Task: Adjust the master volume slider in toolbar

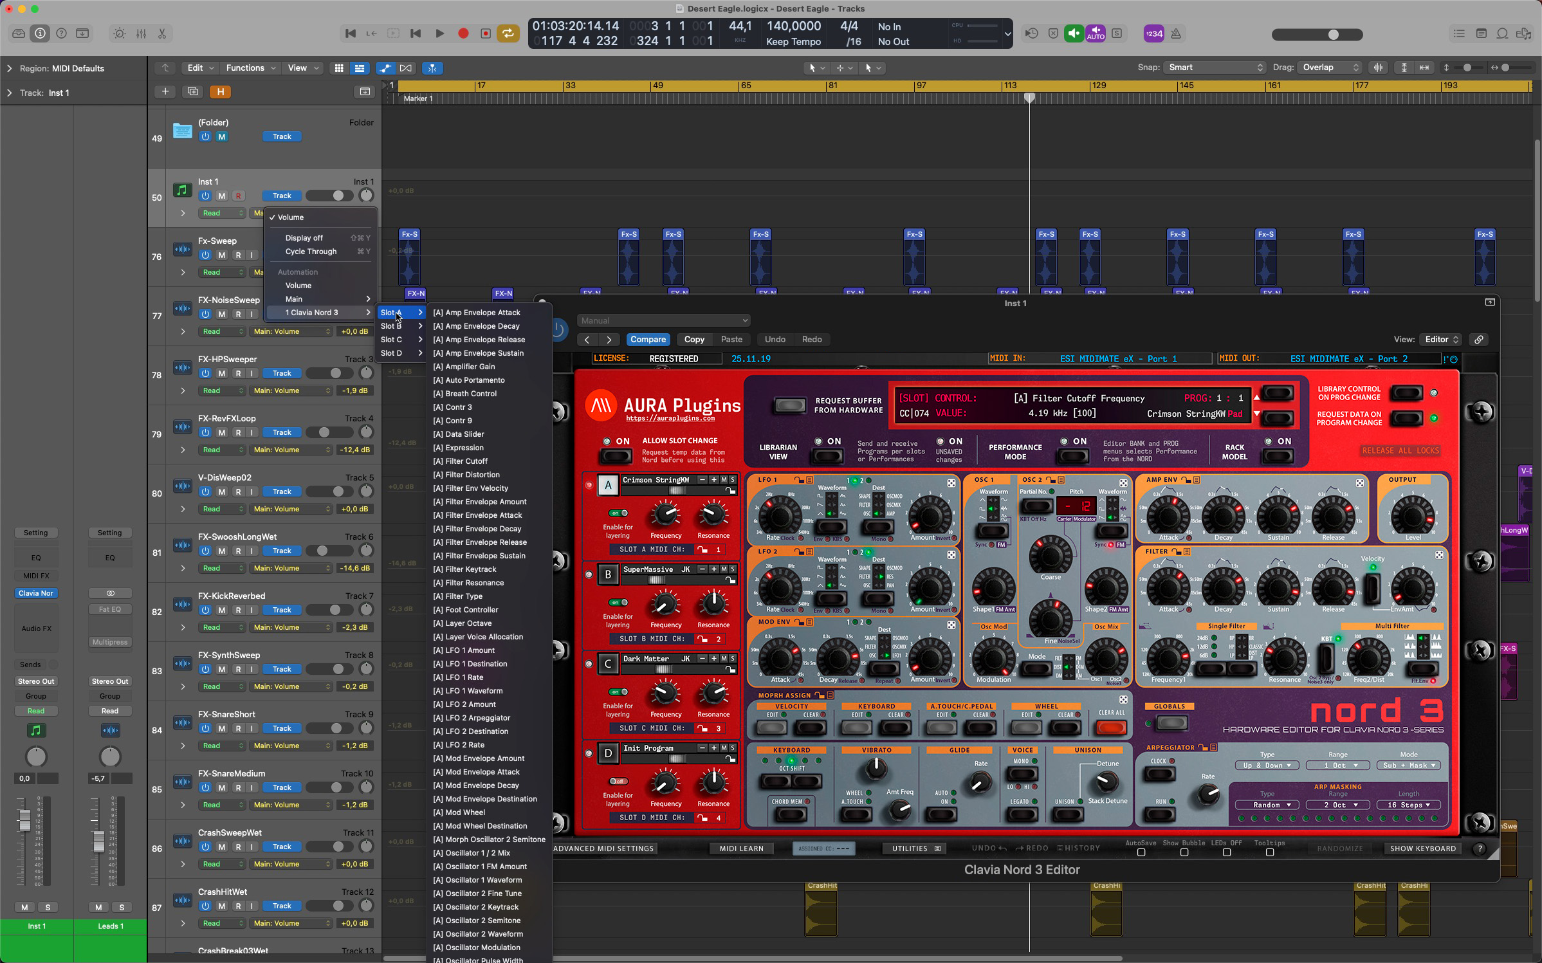Action: coord(1333,35)
